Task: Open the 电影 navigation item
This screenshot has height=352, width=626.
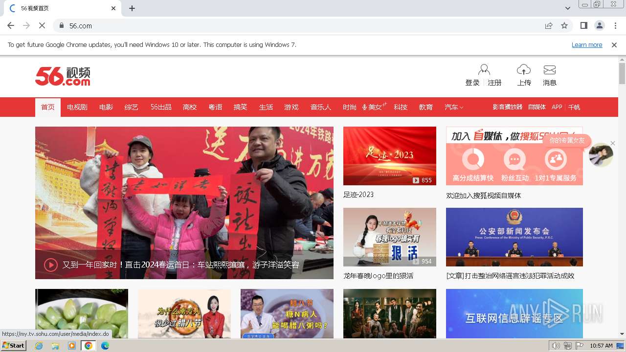Action: [x=106, y=107]
